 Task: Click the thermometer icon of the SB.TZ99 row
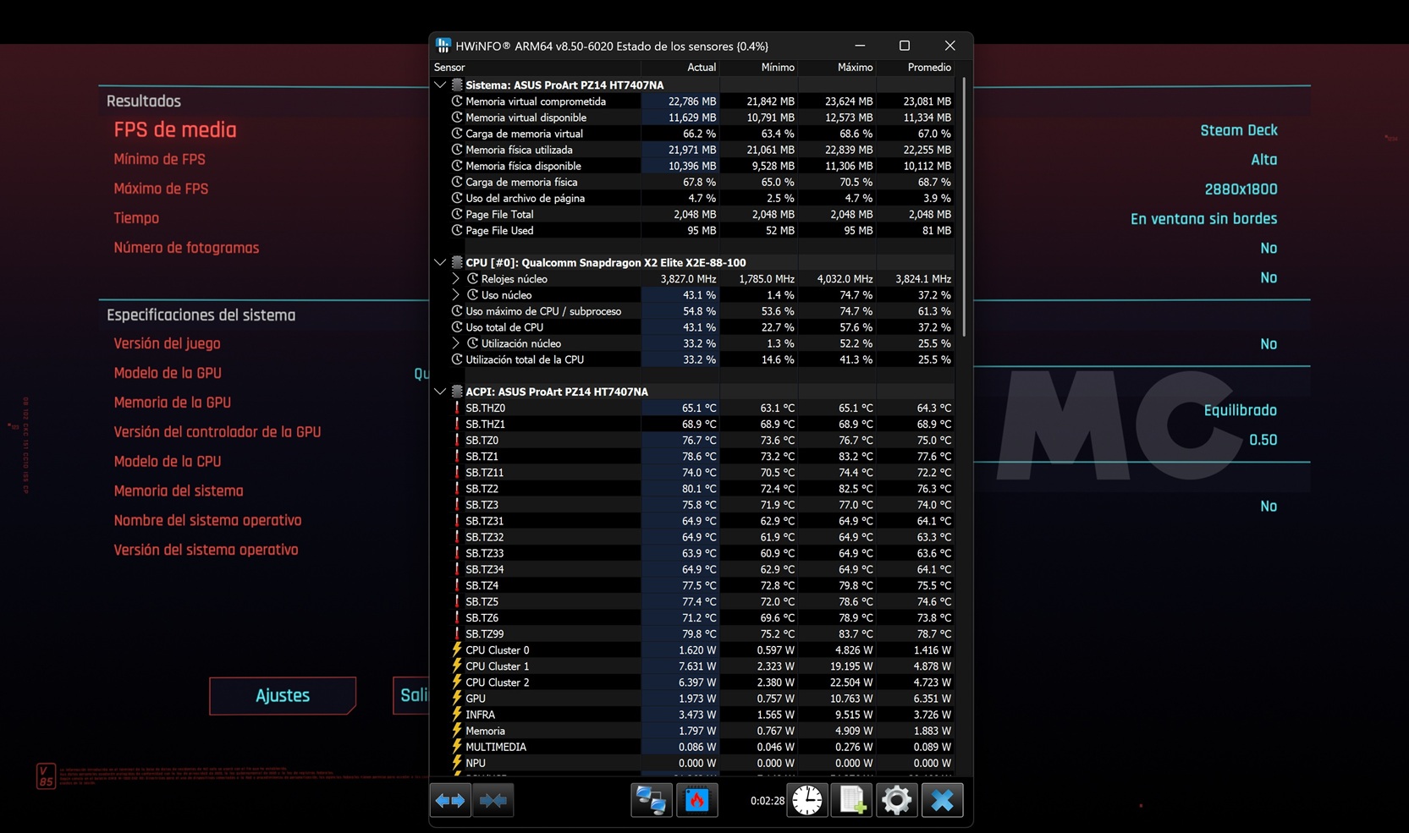point(457,633)
